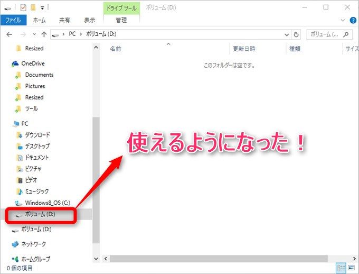
Task: Select ネットワーク in the navigation pane
Action: (33, 244)
